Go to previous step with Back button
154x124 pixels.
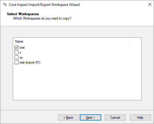point(69,117)
